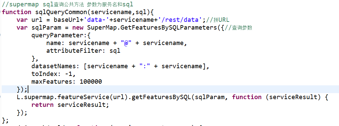Click the top comment line about supermap sql
339x126 pixels.
(68, 4)
